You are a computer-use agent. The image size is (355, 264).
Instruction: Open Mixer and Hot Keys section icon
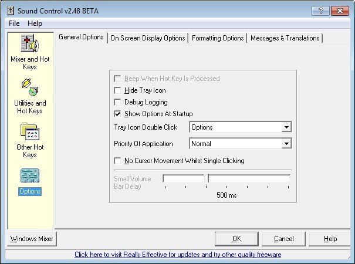tap(29, 44)
